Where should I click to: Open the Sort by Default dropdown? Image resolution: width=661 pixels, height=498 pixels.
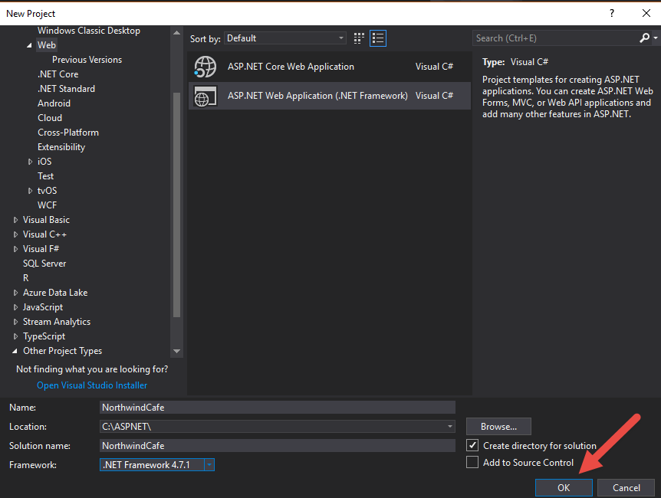(x=285, y=38)
